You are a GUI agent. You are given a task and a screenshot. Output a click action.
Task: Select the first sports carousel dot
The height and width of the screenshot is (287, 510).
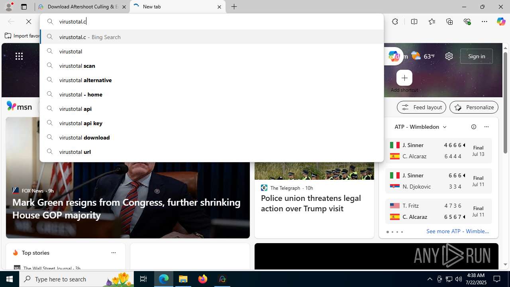(388, 232)
